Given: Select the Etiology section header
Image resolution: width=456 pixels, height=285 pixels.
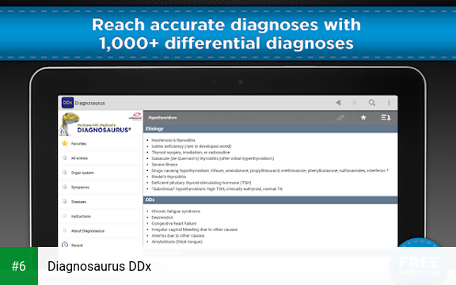Looking at the screenshot, I should [270, 129].
